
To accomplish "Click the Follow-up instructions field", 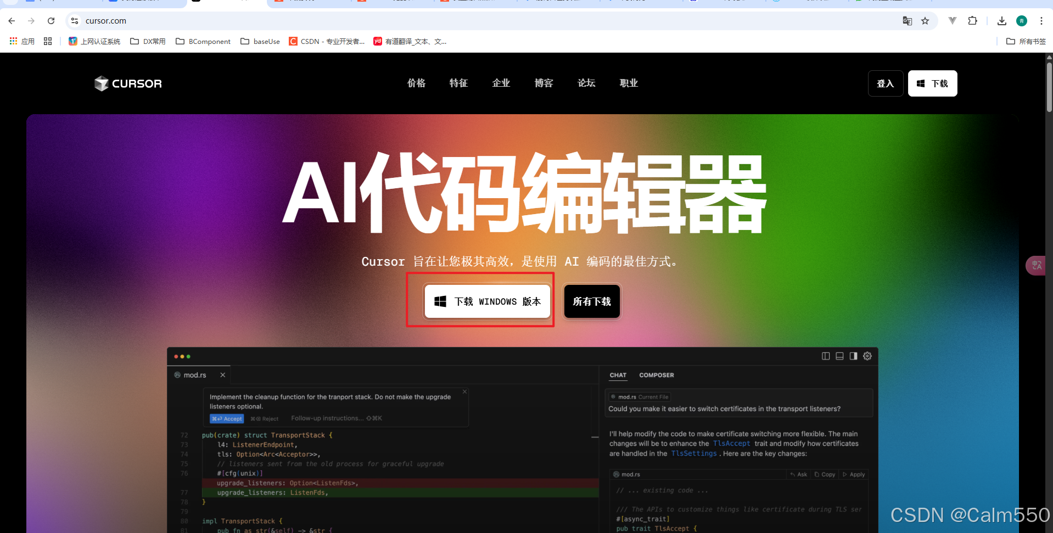I will click(x=337, y=418).
